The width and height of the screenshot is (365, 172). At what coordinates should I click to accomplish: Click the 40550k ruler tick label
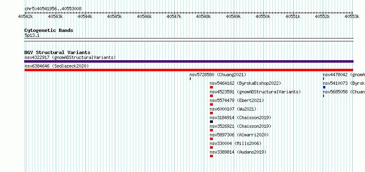pyautogui.click(x=263, y=16)
